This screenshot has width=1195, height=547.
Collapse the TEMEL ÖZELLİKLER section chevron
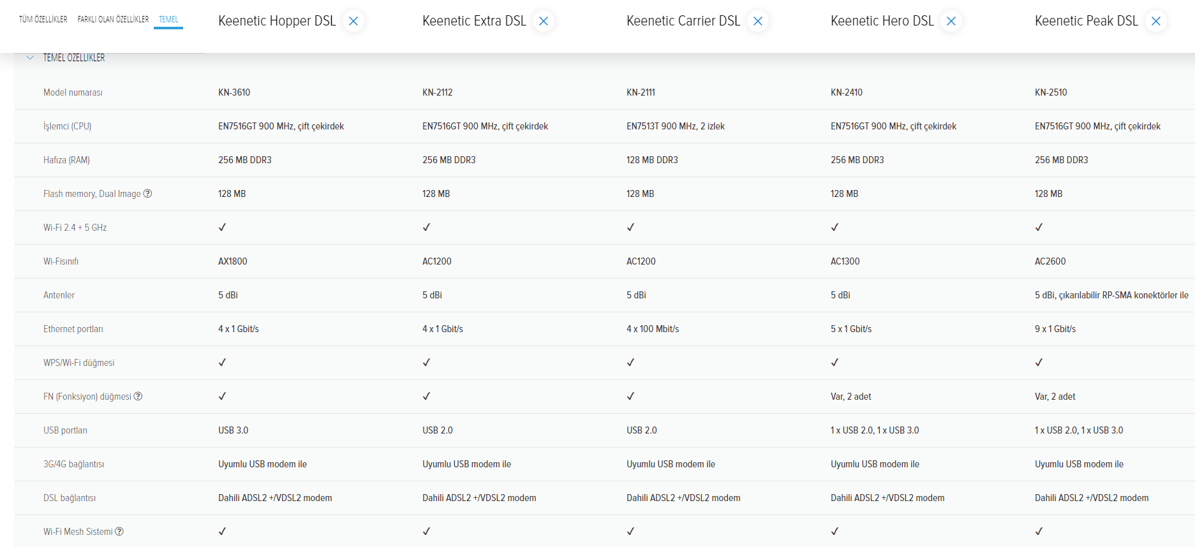point(30,57)
